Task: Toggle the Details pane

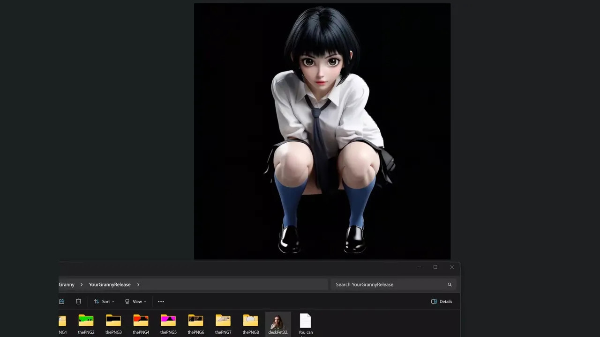Action: pos(442,301)
